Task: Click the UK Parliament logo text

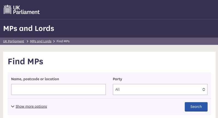Action: pyautogui.click(x=26, y=10)
